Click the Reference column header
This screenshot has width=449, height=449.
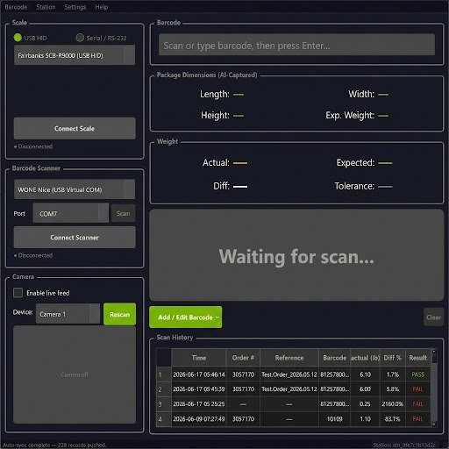click(x=289, y=358)
